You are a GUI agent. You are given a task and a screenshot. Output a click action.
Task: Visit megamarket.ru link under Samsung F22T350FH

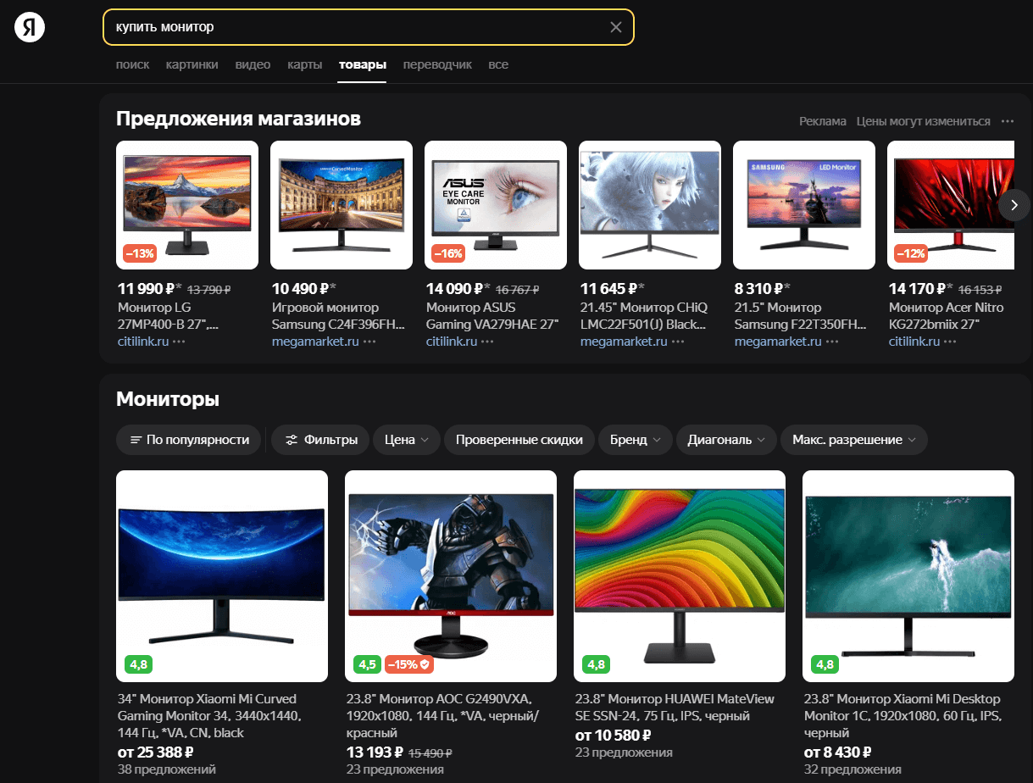tap(778, 342)
